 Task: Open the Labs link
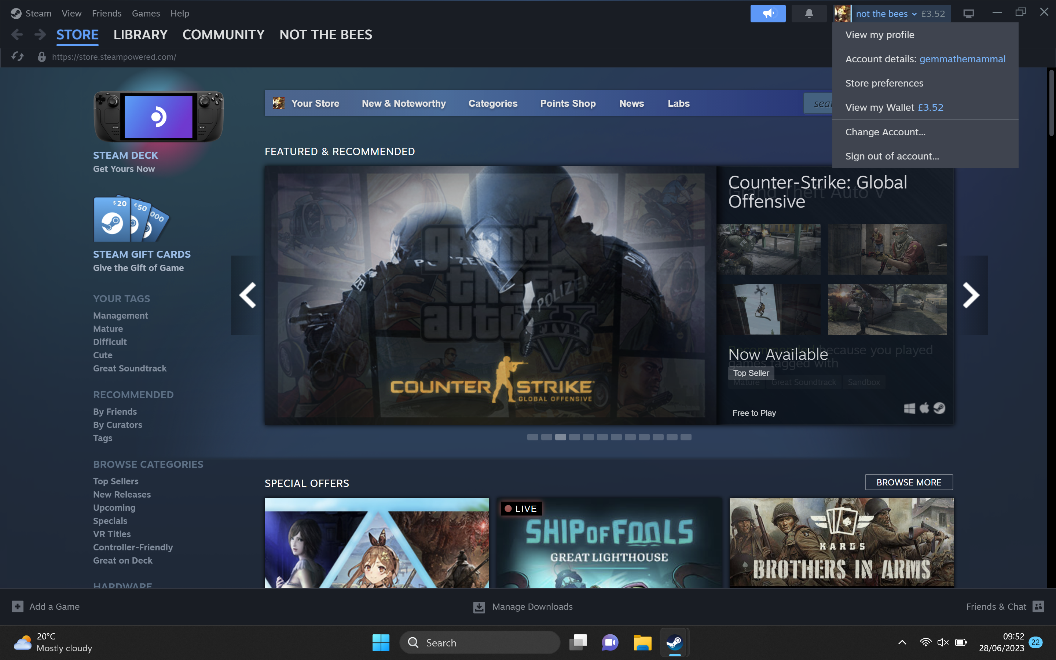tap(679, 103)
